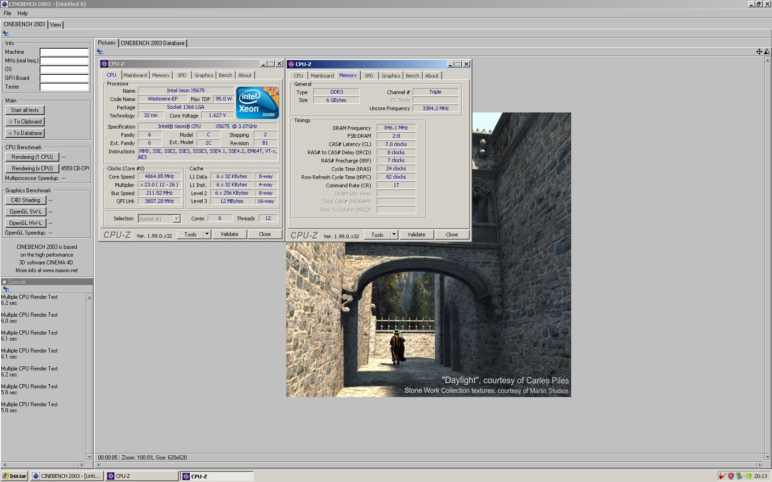Click the pin icon below the CINEBENCH 2003 menu
Screen dimensions: 772x482
click(x=6, y=34)
